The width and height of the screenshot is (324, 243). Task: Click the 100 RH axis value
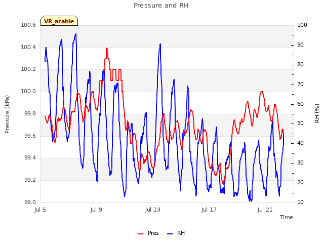point(302,25)
